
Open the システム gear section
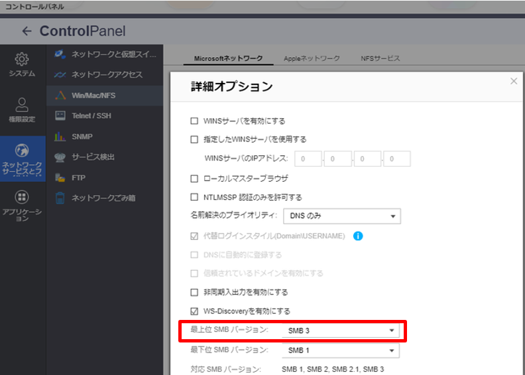click(22, 64)
